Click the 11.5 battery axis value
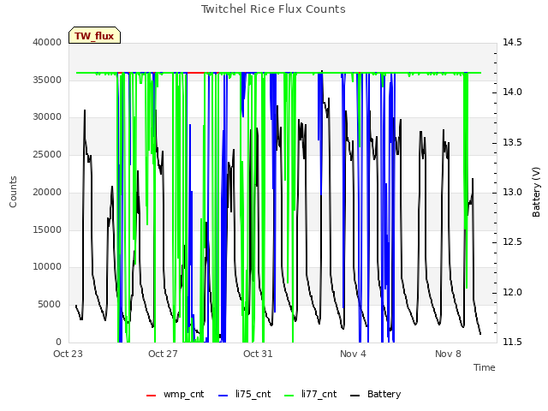 pyautogui.click(x=512, y=342)
